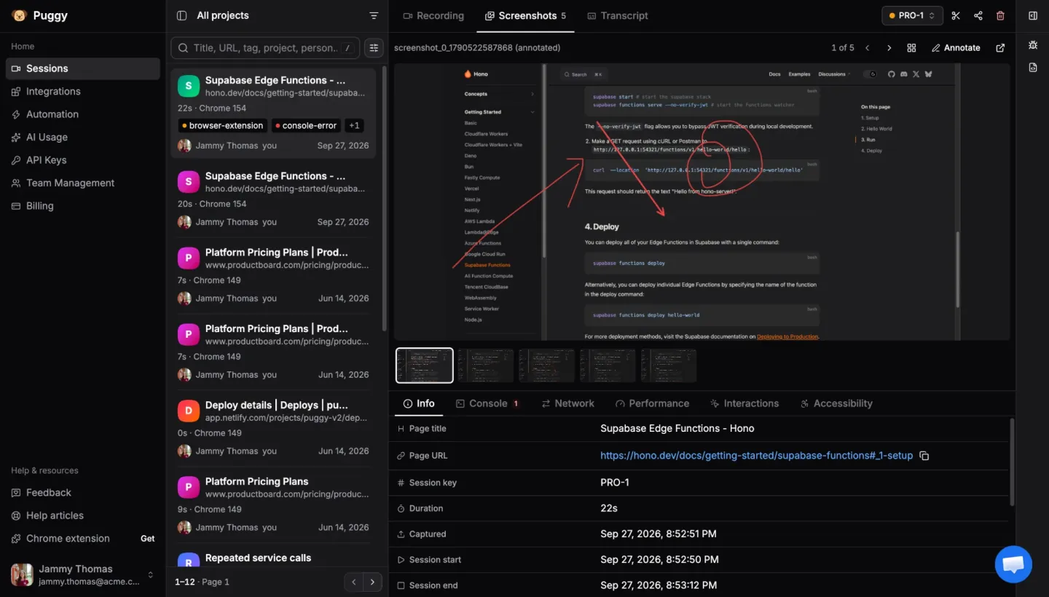The height and width of the screenshot is (597, 1049).
Task: Switch to the Transcript tab
Action: [x=618, y=15]
